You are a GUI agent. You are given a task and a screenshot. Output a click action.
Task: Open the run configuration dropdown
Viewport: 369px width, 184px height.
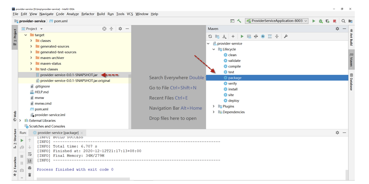tap(277, 21)
